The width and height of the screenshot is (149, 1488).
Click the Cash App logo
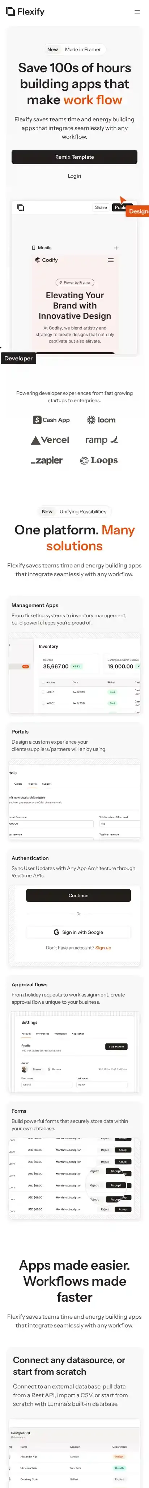point(51,420)
